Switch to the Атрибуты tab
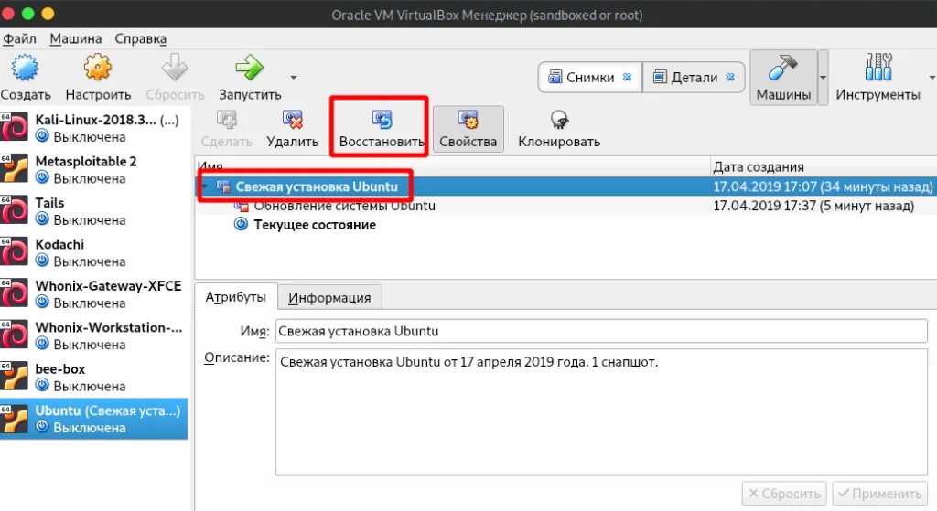Screen dimensions: 937x511 tap(235, 297)
